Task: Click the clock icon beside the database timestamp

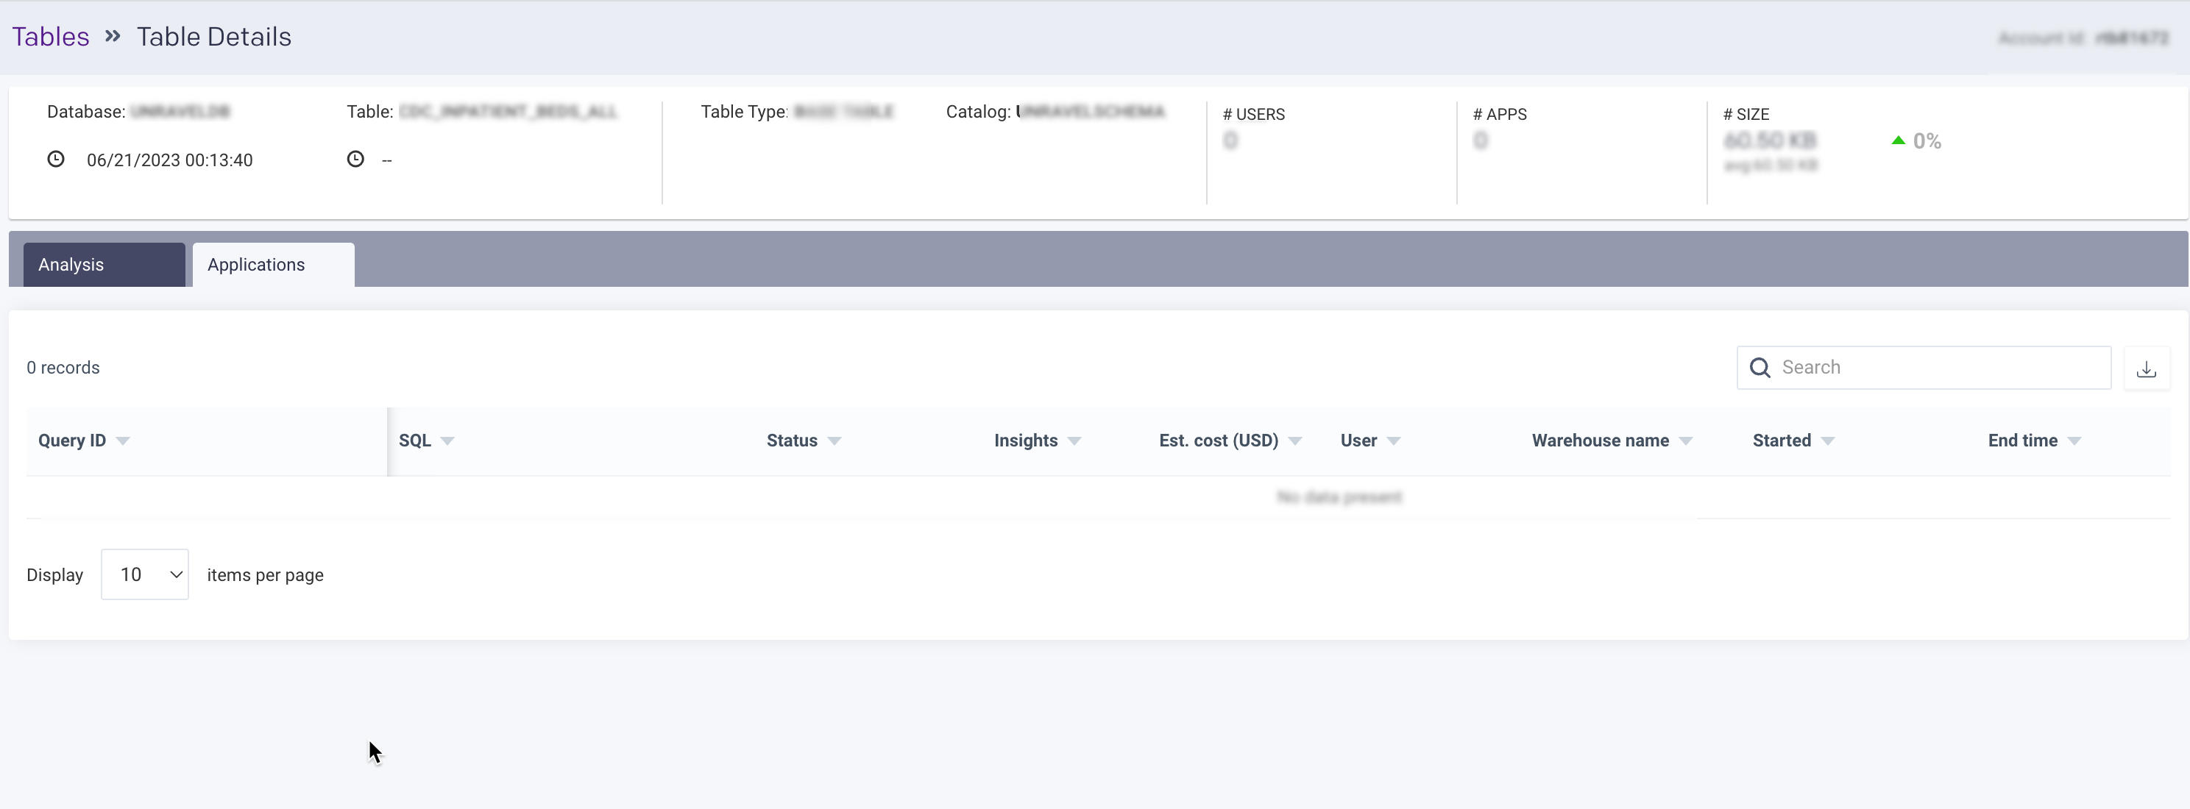Action: [56, 160]
